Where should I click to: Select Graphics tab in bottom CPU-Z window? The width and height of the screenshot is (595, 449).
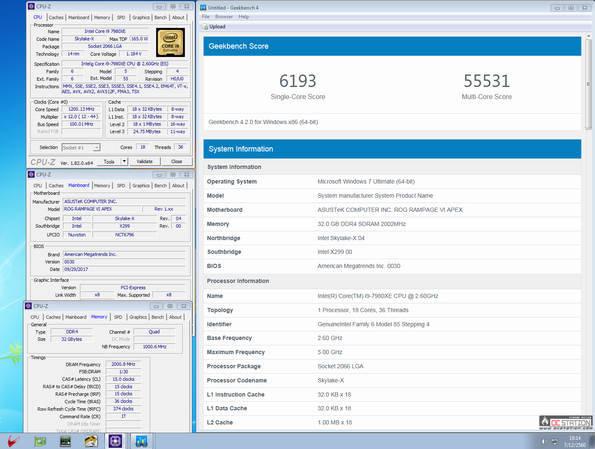tap(138, 317)
